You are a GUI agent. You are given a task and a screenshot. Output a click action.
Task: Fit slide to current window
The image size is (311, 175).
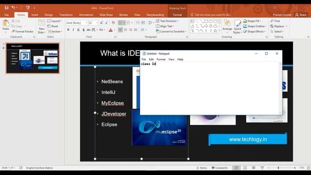click(x=309, y=168)
